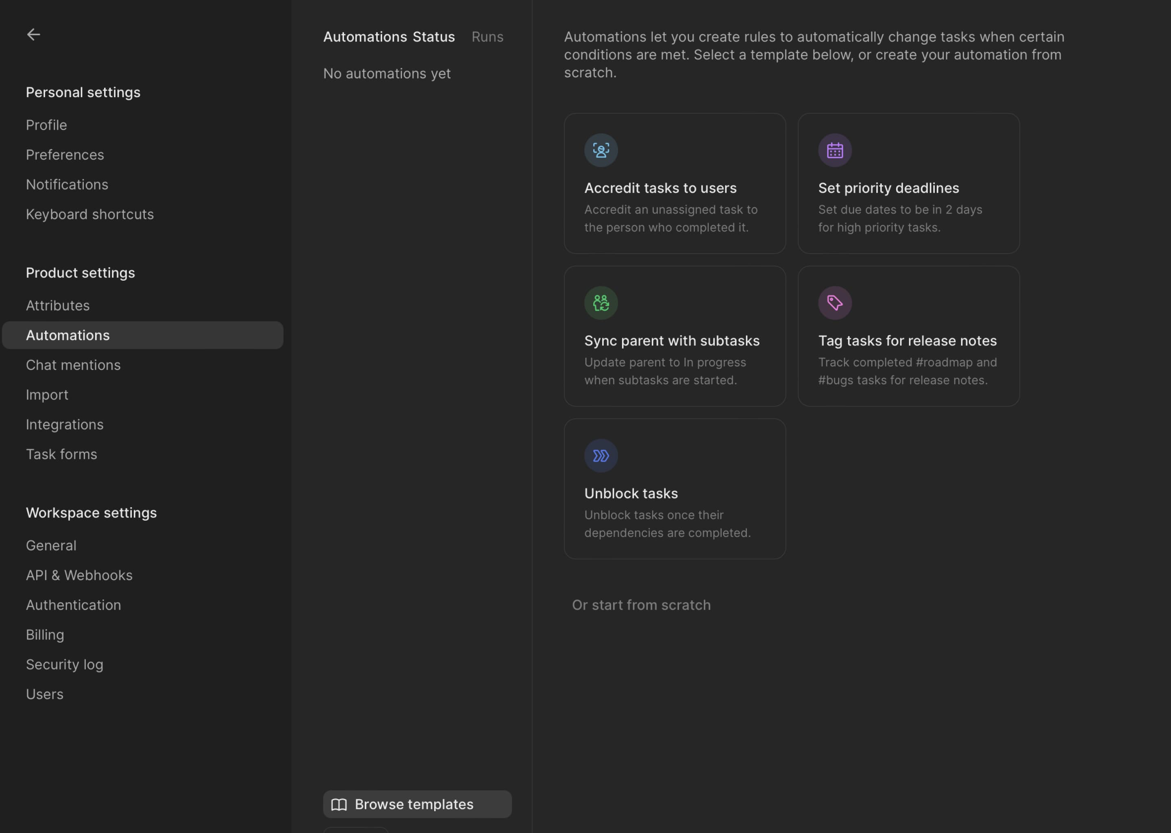Click the Unblock tasks dependencies icon
The image size is (1171, 833).
click(x=600, y=455)
